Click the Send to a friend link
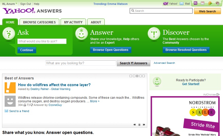This screenshot has height=136, width=223. pyautogui.click(x=19, y=111)
